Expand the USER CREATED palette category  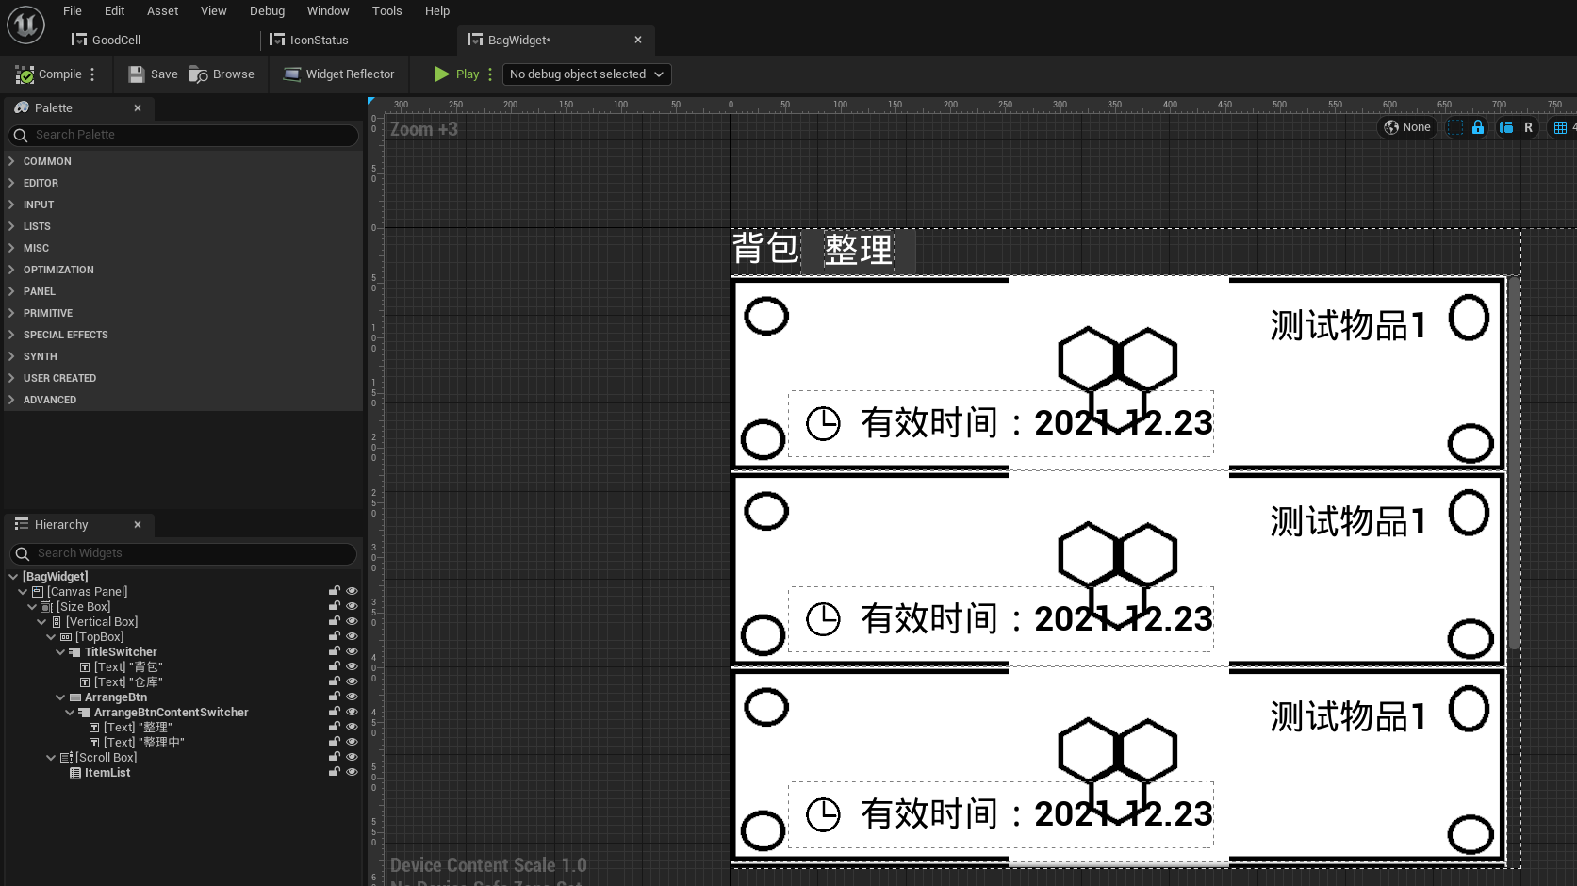pyautogui.click(x=11, y=378)
